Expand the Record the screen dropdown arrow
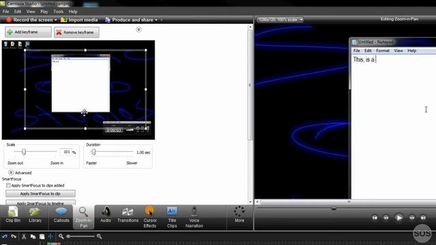436x245 pixels. pyautogui.click(x=56, y=20)
